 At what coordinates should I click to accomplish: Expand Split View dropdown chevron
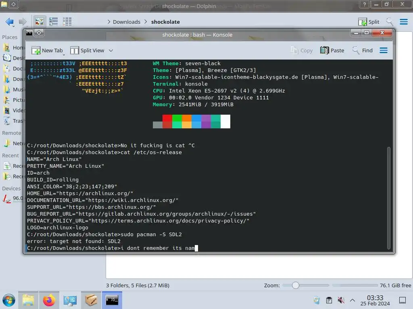coord(111,50)
